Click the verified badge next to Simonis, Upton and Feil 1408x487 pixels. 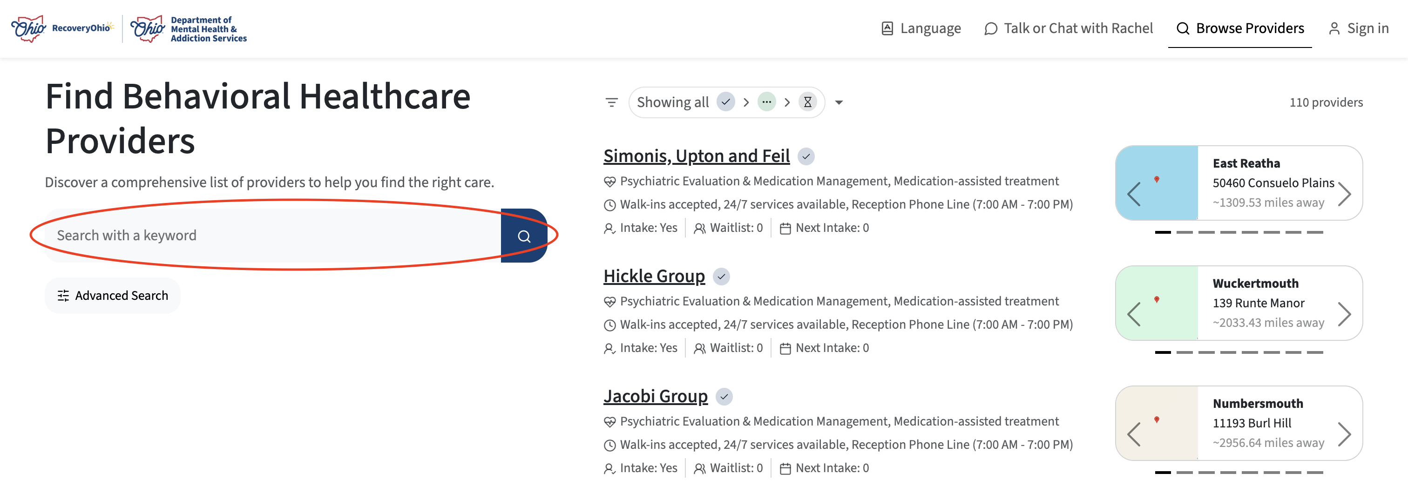click(806, 156)
